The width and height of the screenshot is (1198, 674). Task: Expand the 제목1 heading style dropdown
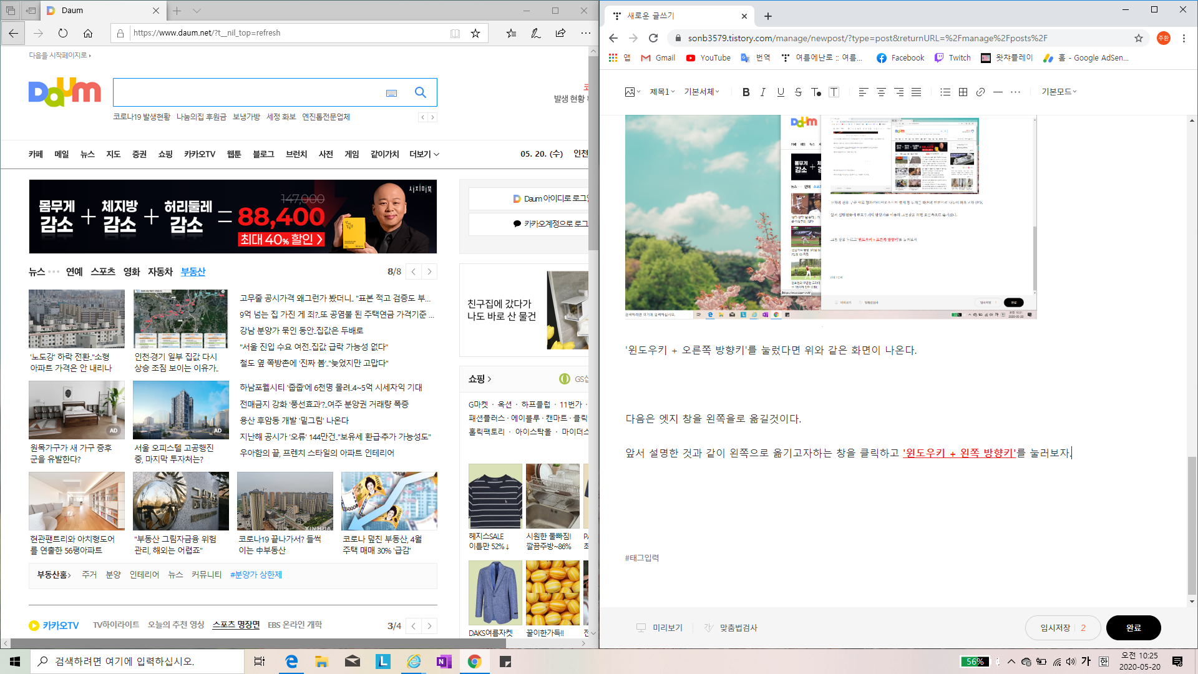tap(662, 92)
